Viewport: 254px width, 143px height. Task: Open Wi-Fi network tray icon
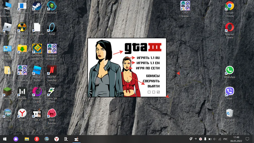[220, 139]
